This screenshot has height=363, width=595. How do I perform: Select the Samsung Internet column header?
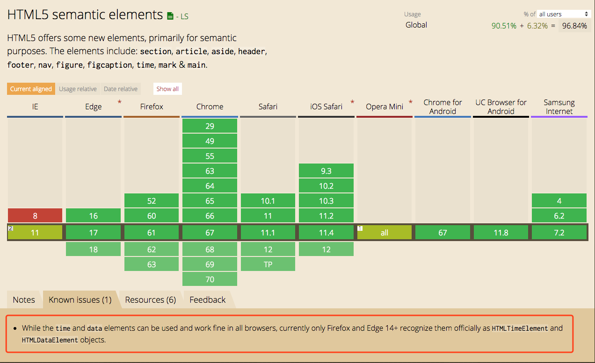(x=559, y=107)
